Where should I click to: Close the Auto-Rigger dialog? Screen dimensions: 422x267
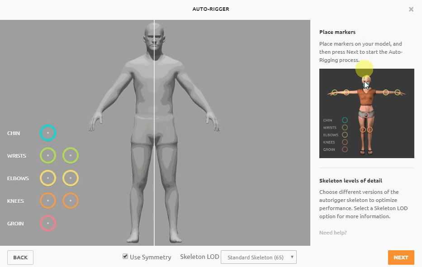[x=411, y=9]
